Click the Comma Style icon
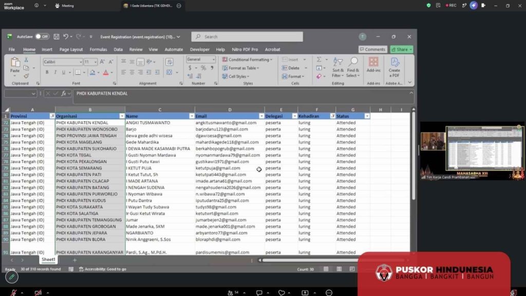526x296 pixels. [x=212, y=68]
